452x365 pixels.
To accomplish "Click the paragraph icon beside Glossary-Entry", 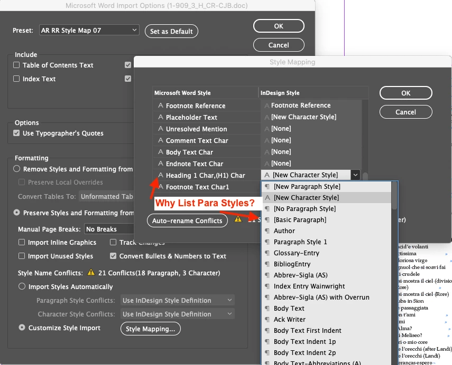I will (x=267, y=253).
